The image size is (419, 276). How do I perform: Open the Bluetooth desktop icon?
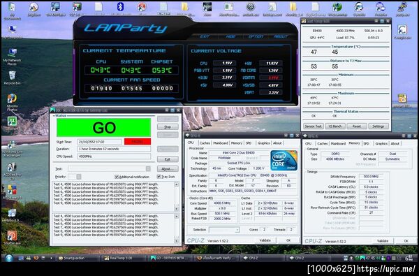[x=121, y=9]
